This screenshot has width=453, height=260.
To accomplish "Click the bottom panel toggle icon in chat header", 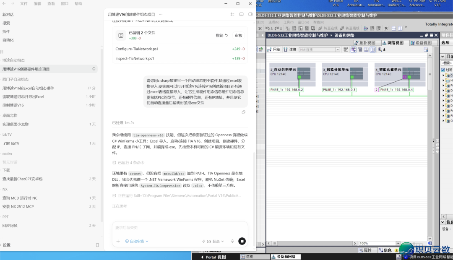I will tap(242, 14).
